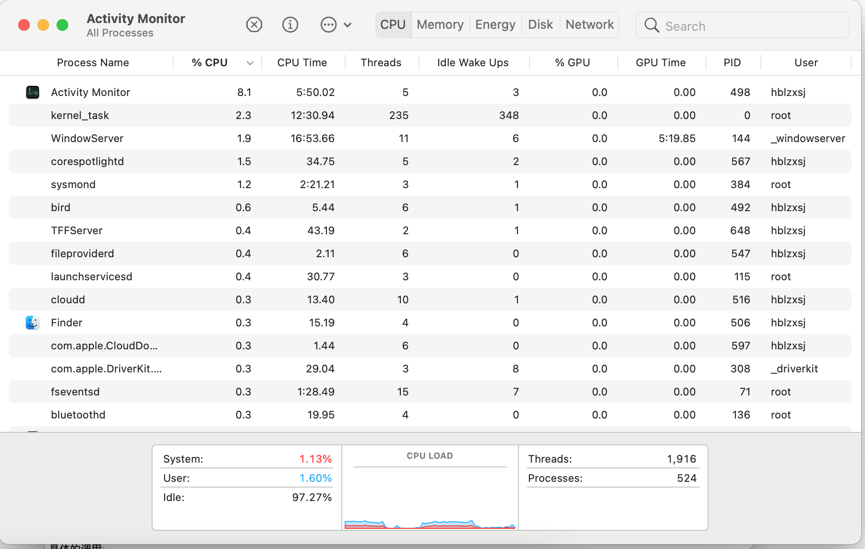Image resolution: width=865 pixels, height=549 pixels.
Task: Click the _windowserver user cell
Action: coord(808,138)
